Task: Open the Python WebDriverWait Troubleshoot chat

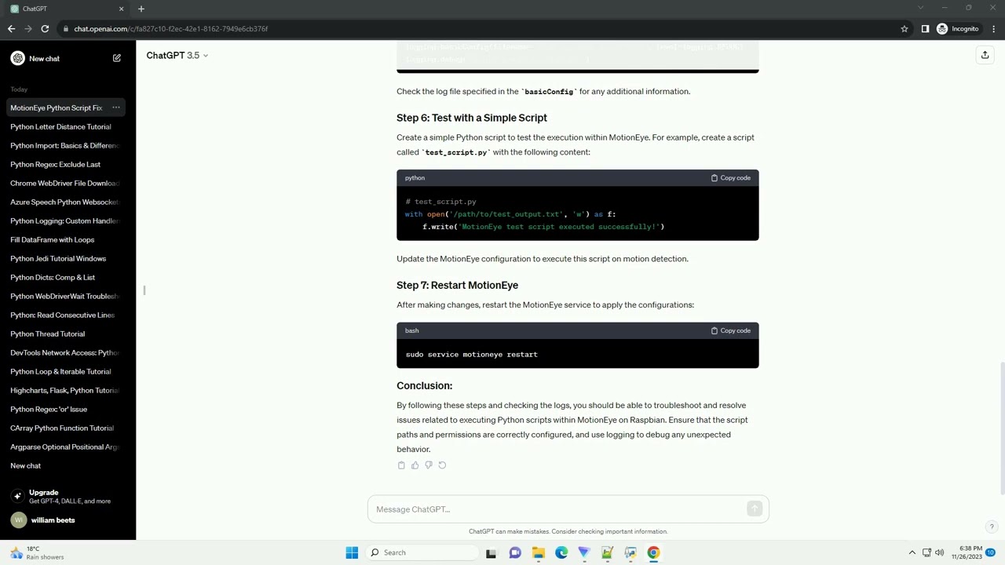Action: coord(68,296)
